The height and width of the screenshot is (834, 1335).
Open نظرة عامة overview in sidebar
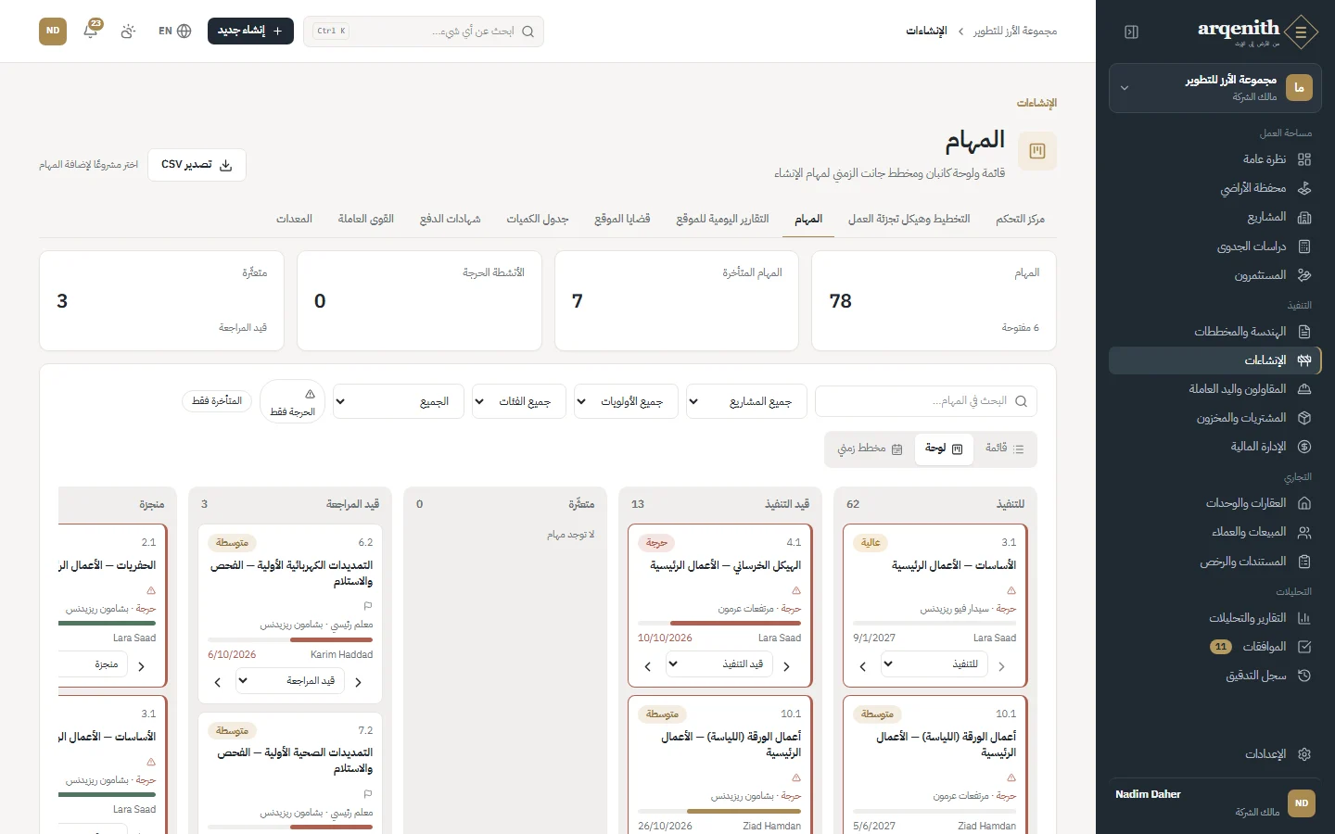click(x=1215, y=159)
